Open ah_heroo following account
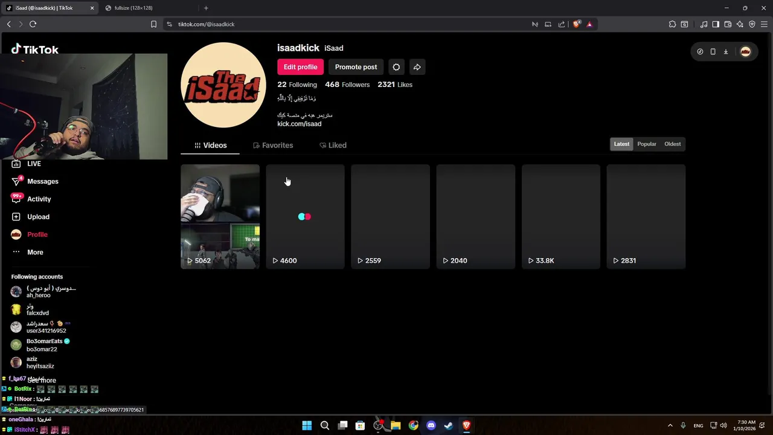This screenshot has width=773, height=435. pyautogui.click(x=43, y=292)
